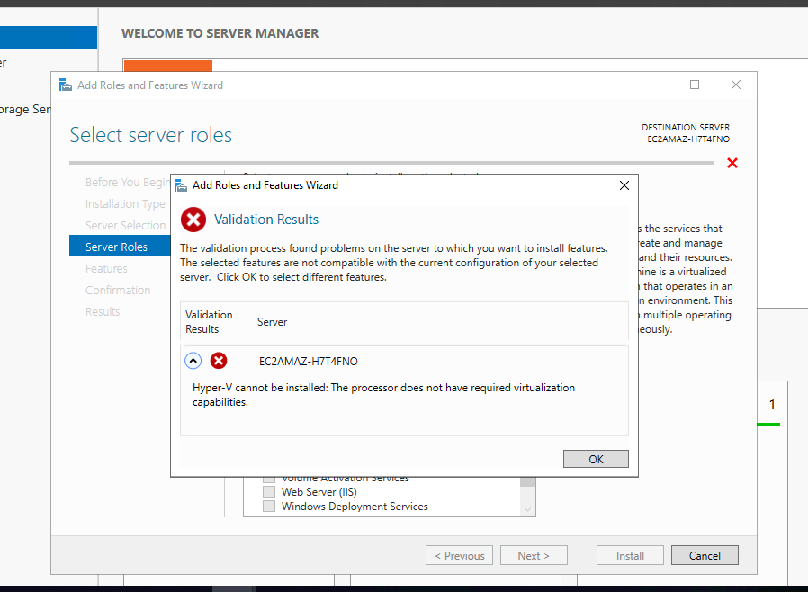Open the Results wizard step
This screenshot has height=592, width=808.
tap(103, 311)
